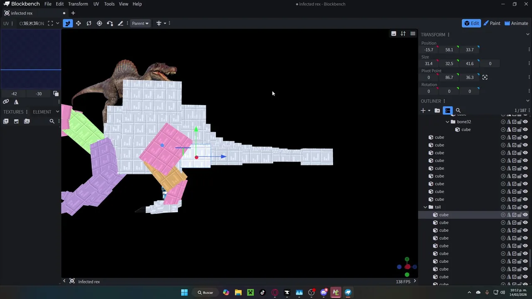Screen dimensions: 532x299
Task: Collapse the bone32 group
Action: pyautogui.click(x=448, y=122)
